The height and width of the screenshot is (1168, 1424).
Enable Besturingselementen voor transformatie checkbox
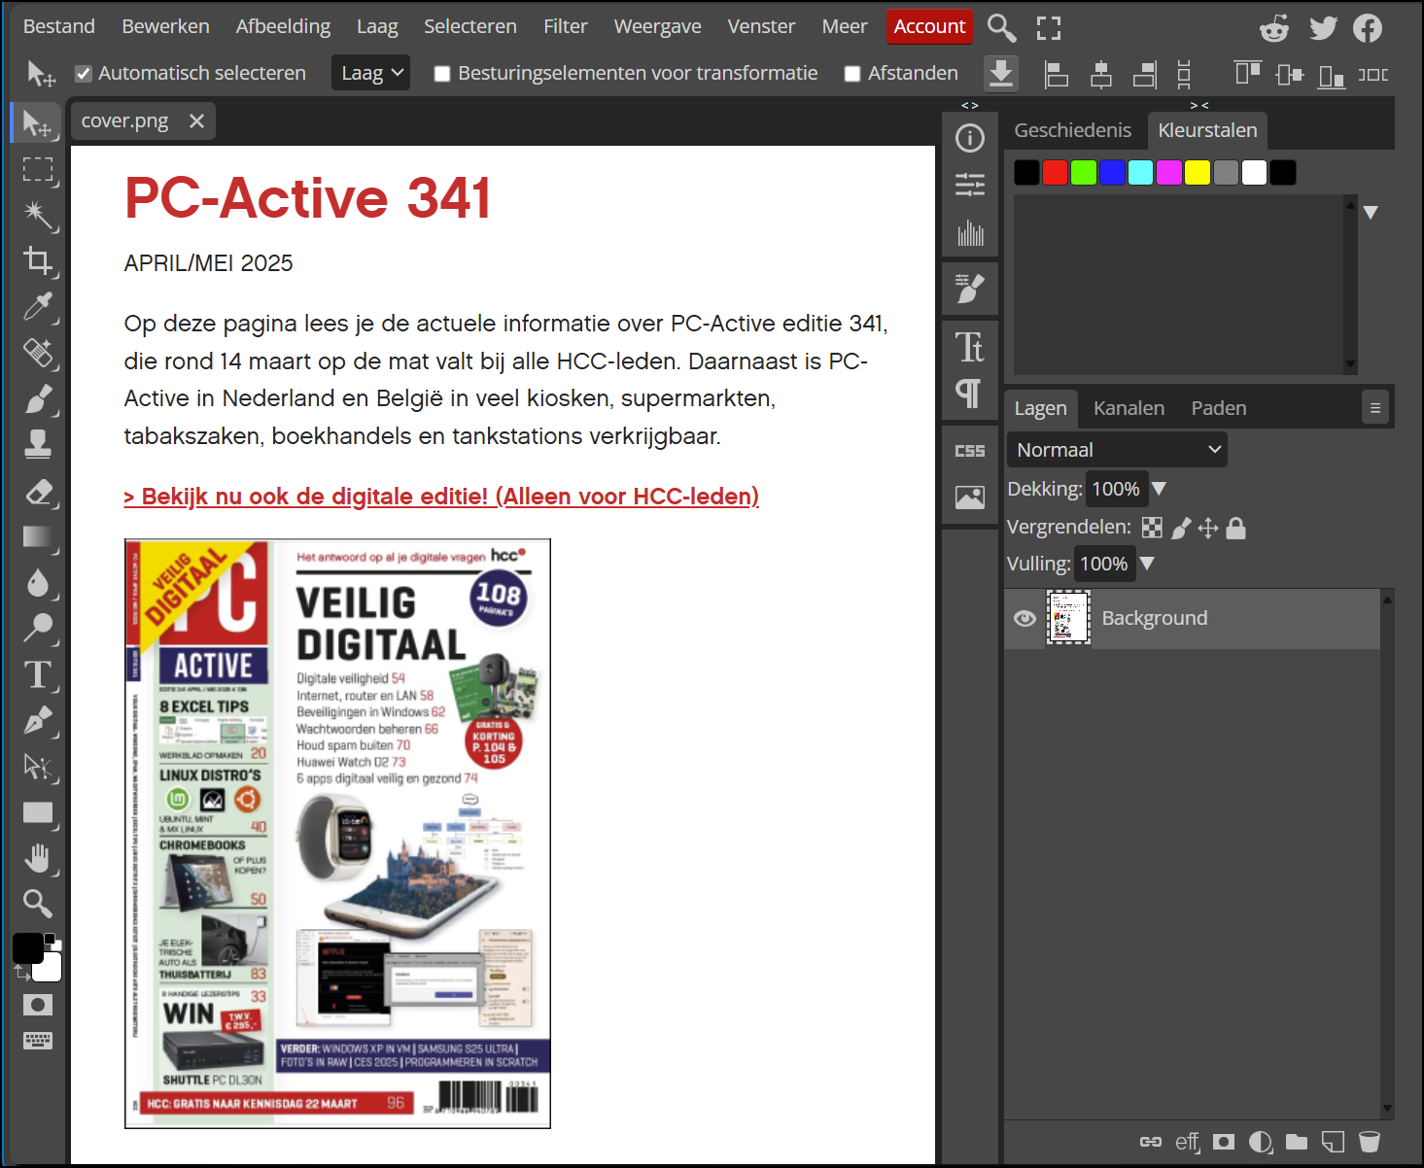coord(442,74)
